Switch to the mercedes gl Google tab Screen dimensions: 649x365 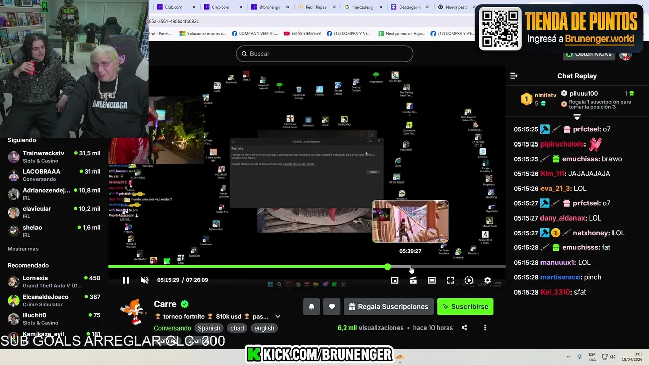(363, 7)
